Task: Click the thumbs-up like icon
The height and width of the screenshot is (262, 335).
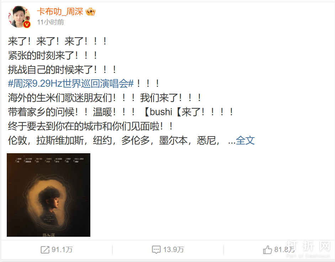Action: click(x=267, y=250)
